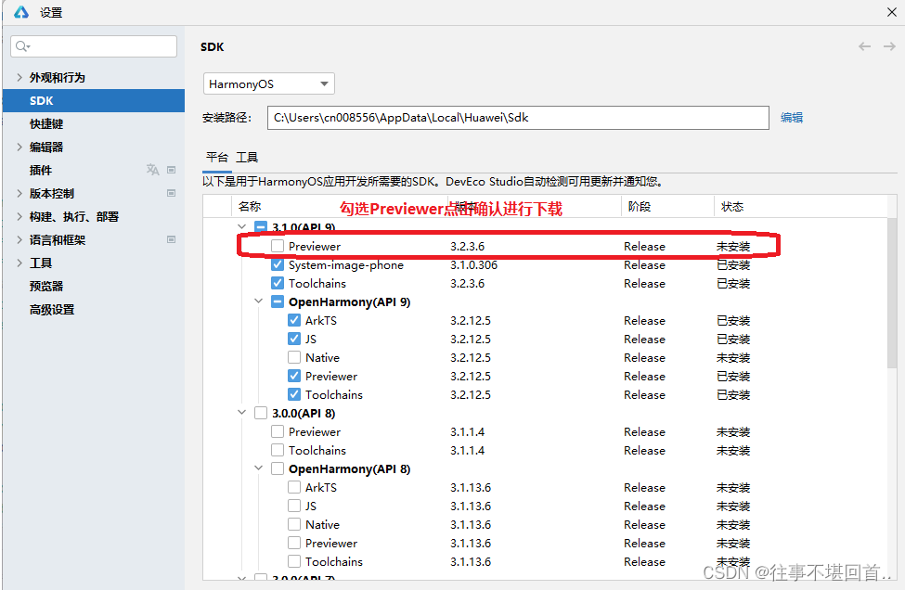Click the project-level icon beside 插件

point(171,170)
